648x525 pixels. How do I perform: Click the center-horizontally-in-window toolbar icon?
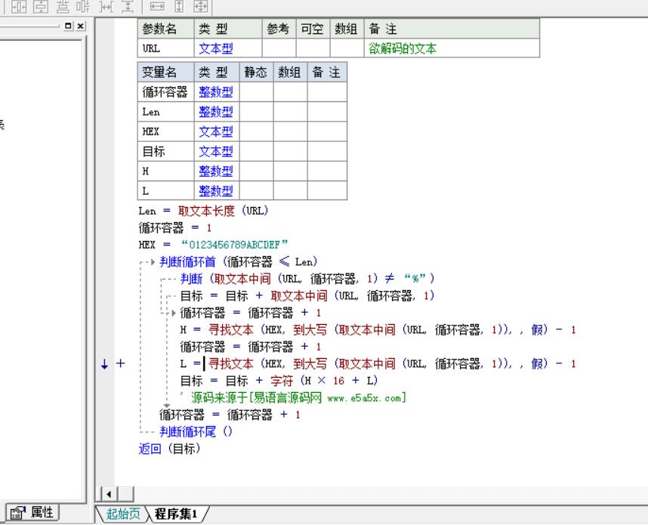click(x=19, y=6)
